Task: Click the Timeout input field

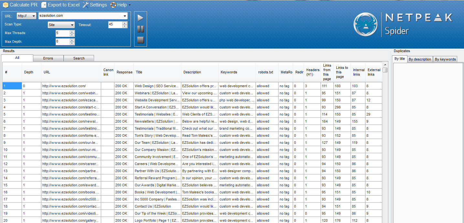Action: point(115,25)
